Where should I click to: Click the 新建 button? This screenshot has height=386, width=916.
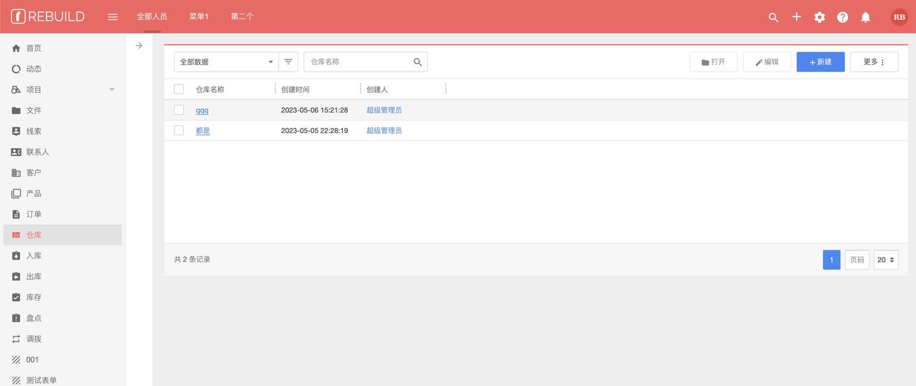(x=820, y=62)
